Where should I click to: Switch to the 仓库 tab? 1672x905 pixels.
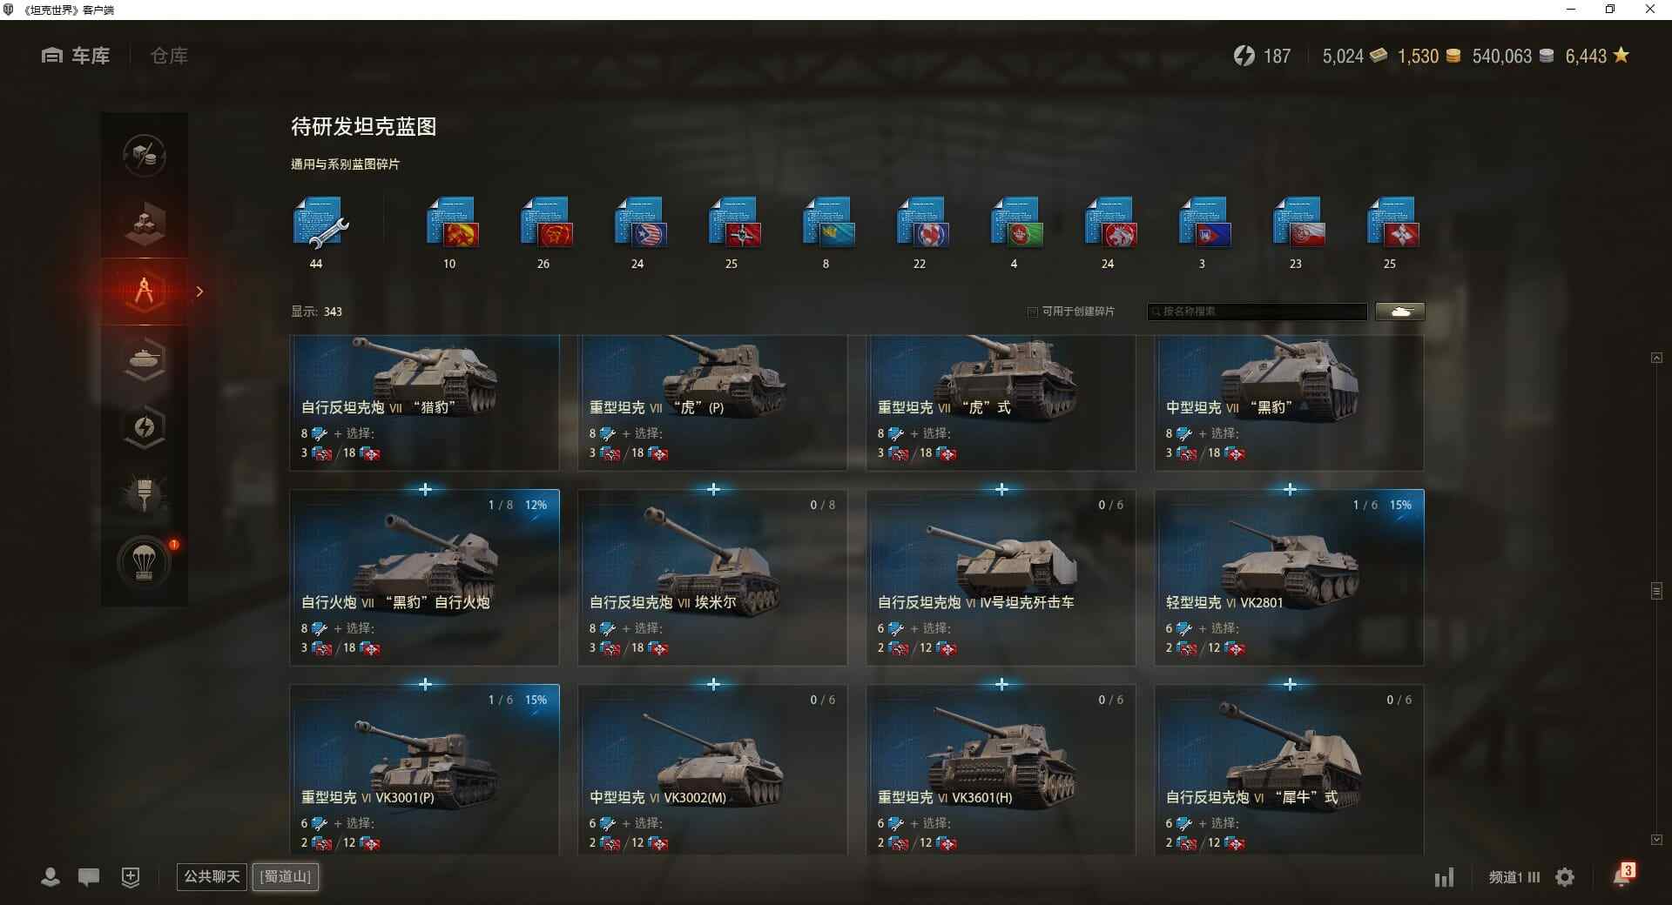169,56
